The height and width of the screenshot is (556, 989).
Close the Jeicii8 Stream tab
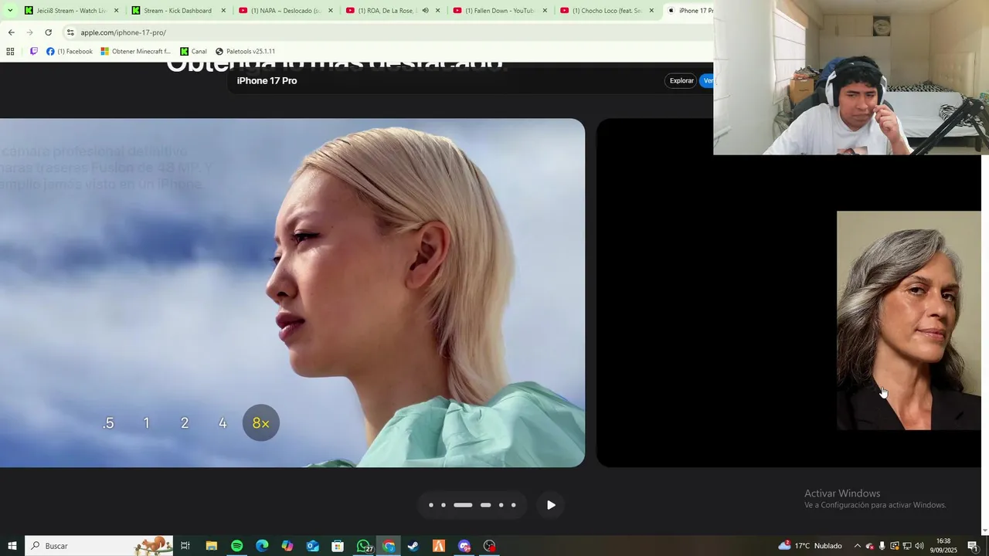[x=116, y=11]
